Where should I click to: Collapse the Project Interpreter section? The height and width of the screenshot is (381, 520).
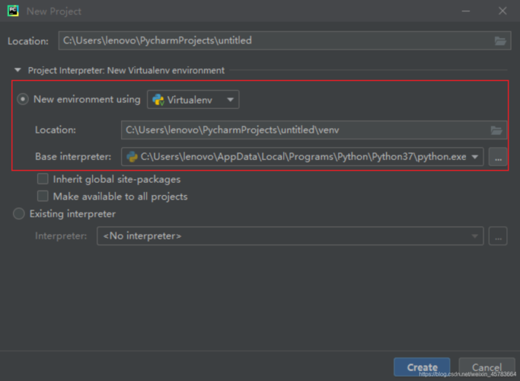click(x=18, y=70)
